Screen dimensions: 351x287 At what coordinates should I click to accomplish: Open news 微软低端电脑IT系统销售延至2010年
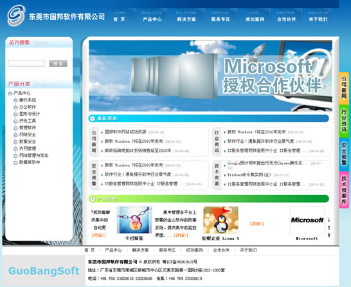coord(138,151)
